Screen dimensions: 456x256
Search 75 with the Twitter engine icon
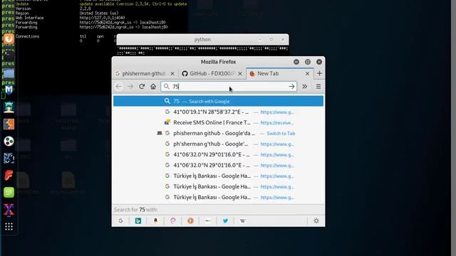pos(225,221)
